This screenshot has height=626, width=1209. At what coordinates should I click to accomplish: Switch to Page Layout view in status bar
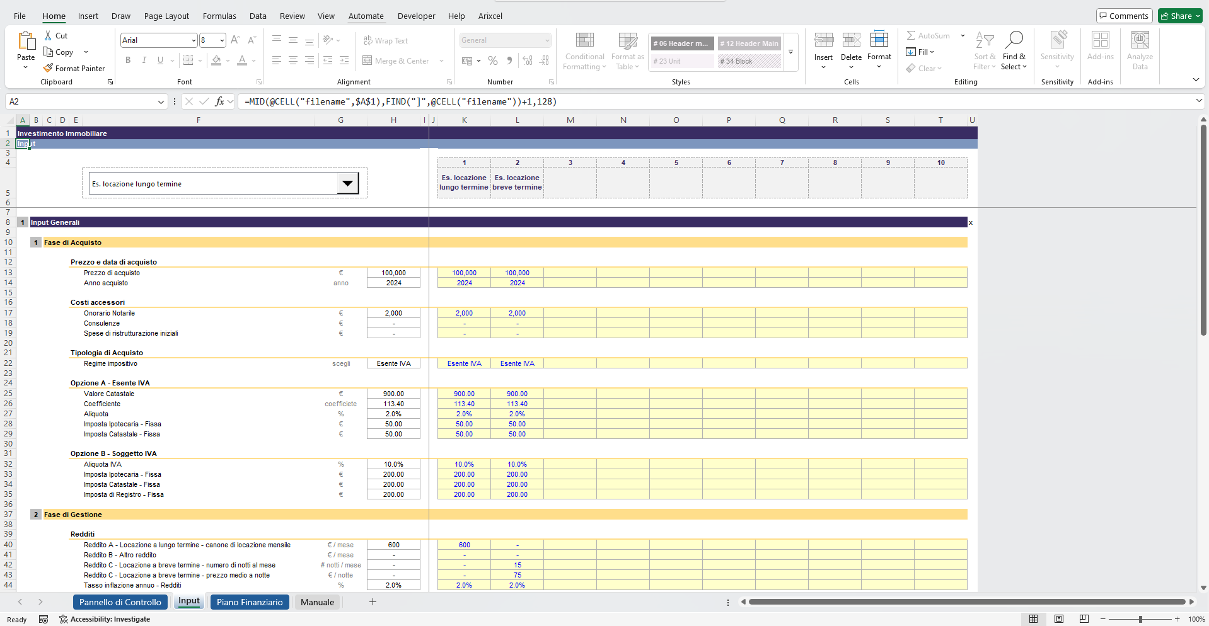coord(1059,619)
